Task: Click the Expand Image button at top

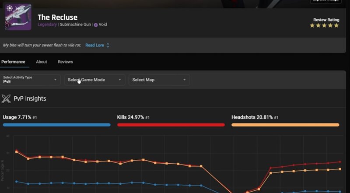Action: coord(326,1)
